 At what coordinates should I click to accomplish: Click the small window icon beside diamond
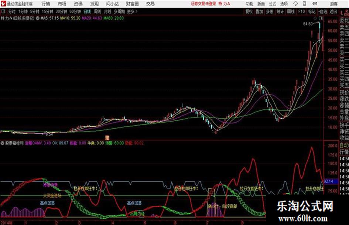(321, 18)
